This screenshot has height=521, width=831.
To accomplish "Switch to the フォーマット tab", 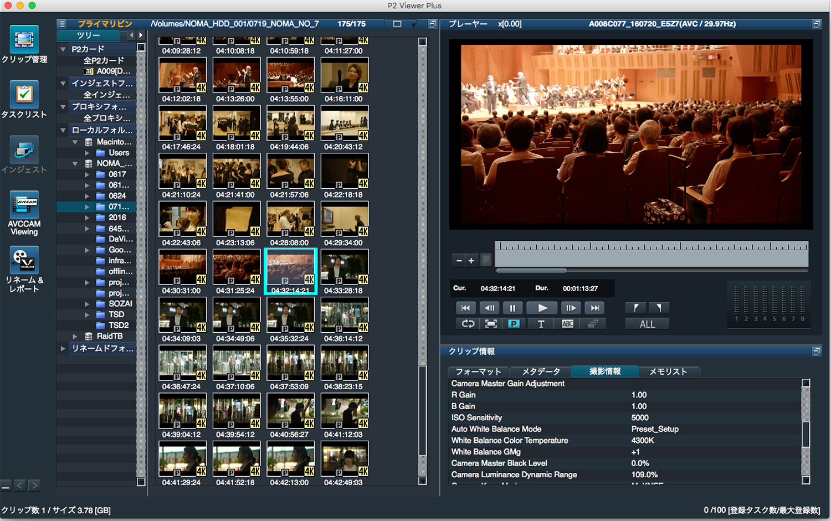I will coord(478,372).
